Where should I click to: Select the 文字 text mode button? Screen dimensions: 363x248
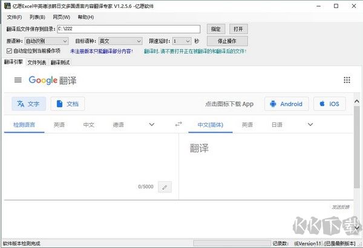28,104
